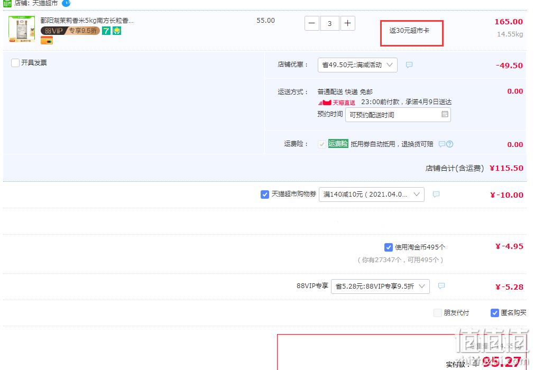This screenshot has width=534, height=370.
Task: Click the 淘金币 deduction ¥-4.95
Action: click(x=509, y=246)
